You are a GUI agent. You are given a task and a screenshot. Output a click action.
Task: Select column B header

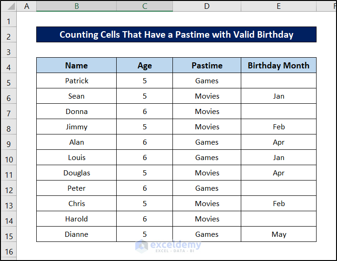[76, 6]
